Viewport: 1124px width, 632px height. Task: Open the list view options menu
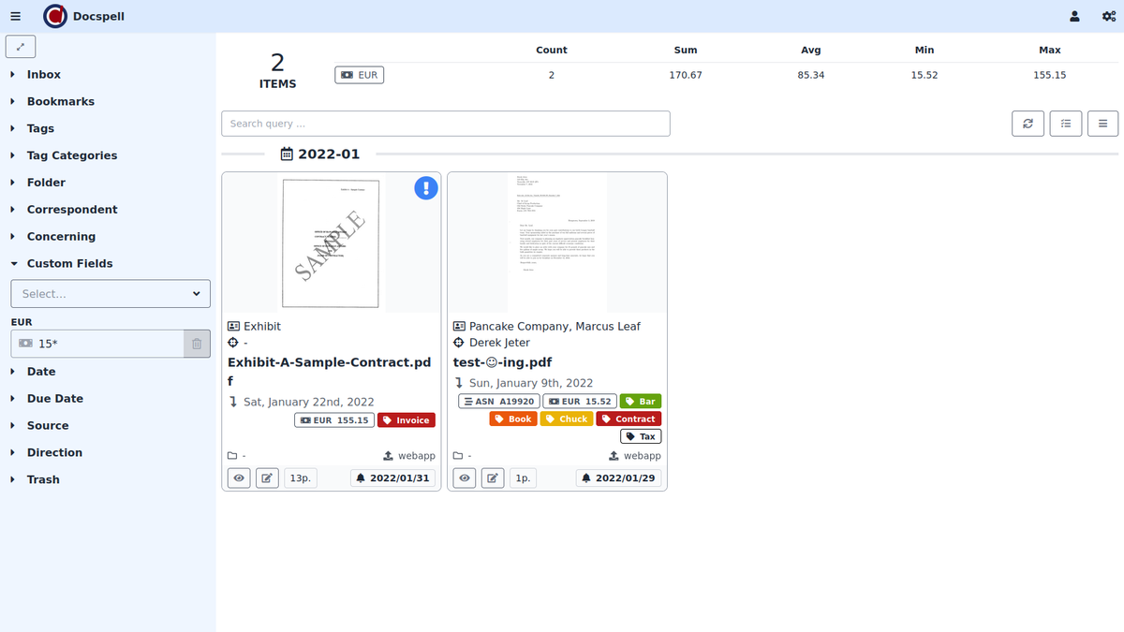(x=1102, y=124)
